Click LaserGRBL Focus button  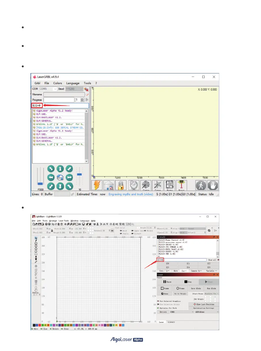coord(182,186)
